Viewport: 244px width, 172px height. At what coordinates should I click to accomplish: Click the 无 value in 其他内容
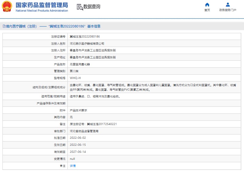(x=71, y=117)
